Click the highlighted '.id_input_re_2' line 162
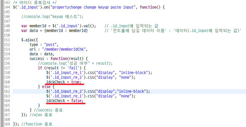 [x=98, y=91]
